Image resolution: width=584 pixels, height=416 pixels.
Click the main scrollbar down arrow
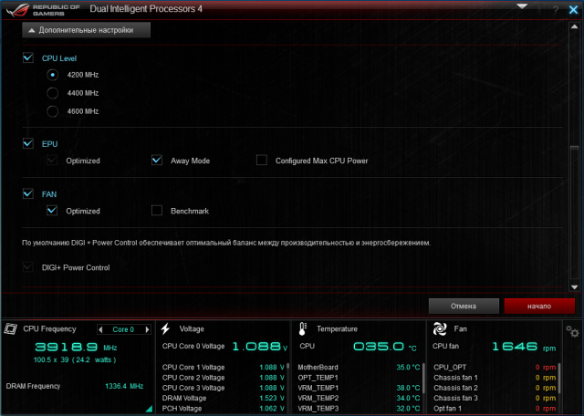coord(574,287)
